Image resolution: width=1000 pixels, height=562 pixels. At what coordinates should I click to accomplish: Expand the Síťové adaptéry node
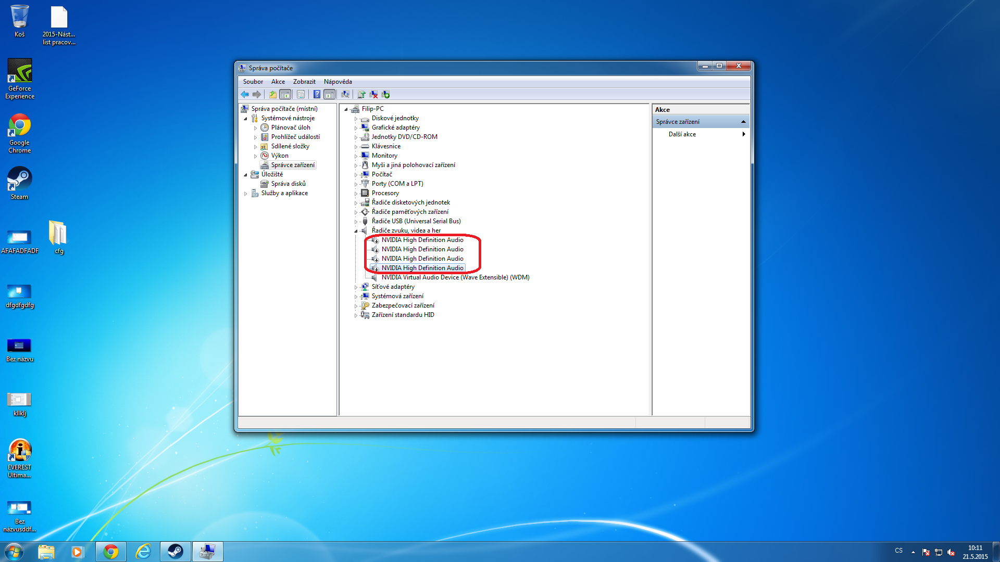(356, 287)
